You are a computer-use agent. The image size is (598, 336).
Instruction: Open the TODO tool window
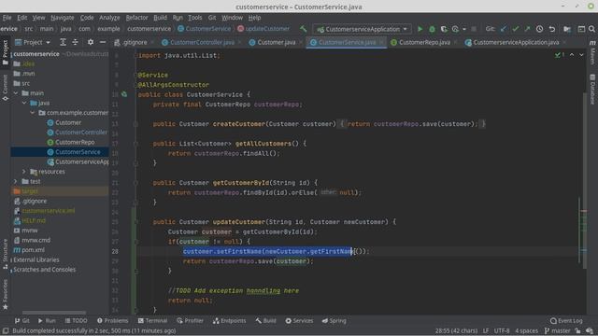(77, 321)
